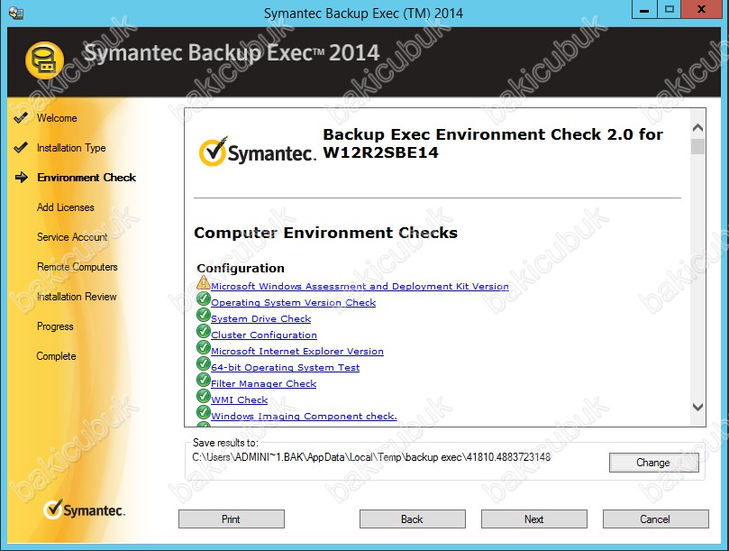729x551 pixels.
Task: Click green check icon next to WMI Check
Action: click(x=203, y=398)
